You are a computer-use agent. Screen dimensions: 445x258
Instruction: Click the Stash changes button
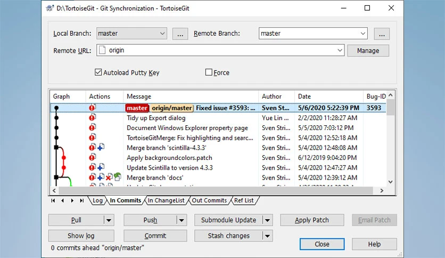[228, 236]
